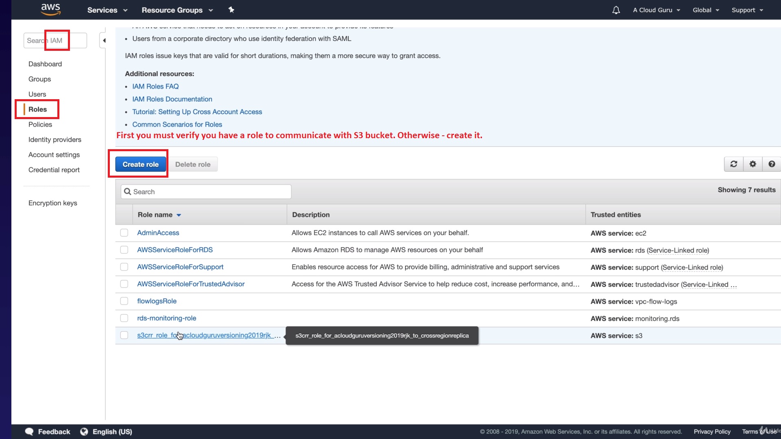Tick the flowlogsRole checkbox
The image size is (781, 439).
124,301
